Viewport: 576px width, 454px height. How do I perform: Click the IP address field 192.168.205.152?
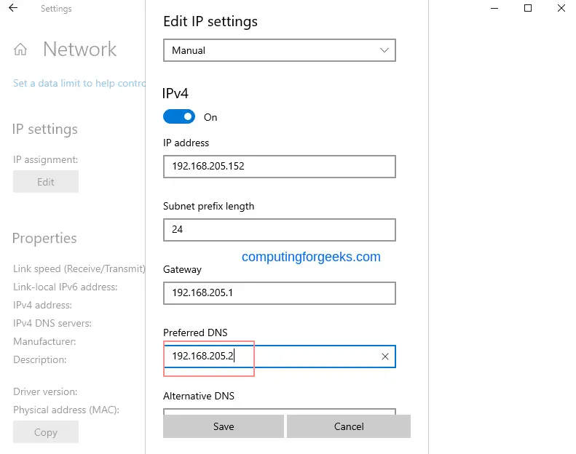tap(280, 167)
